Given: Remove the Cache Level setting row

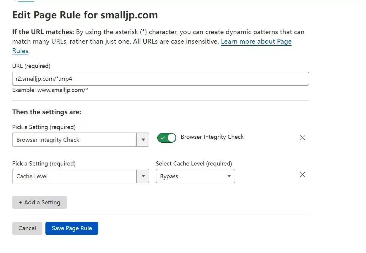Looking at the screenshot, I should coord(302,174).
